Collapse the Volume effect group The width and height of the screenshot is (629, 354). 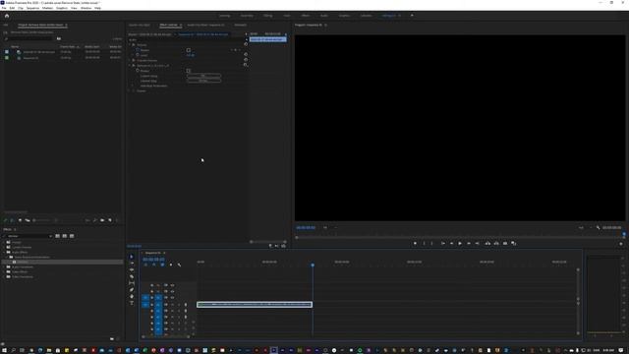pyautogui.click(x=130, y=45)
